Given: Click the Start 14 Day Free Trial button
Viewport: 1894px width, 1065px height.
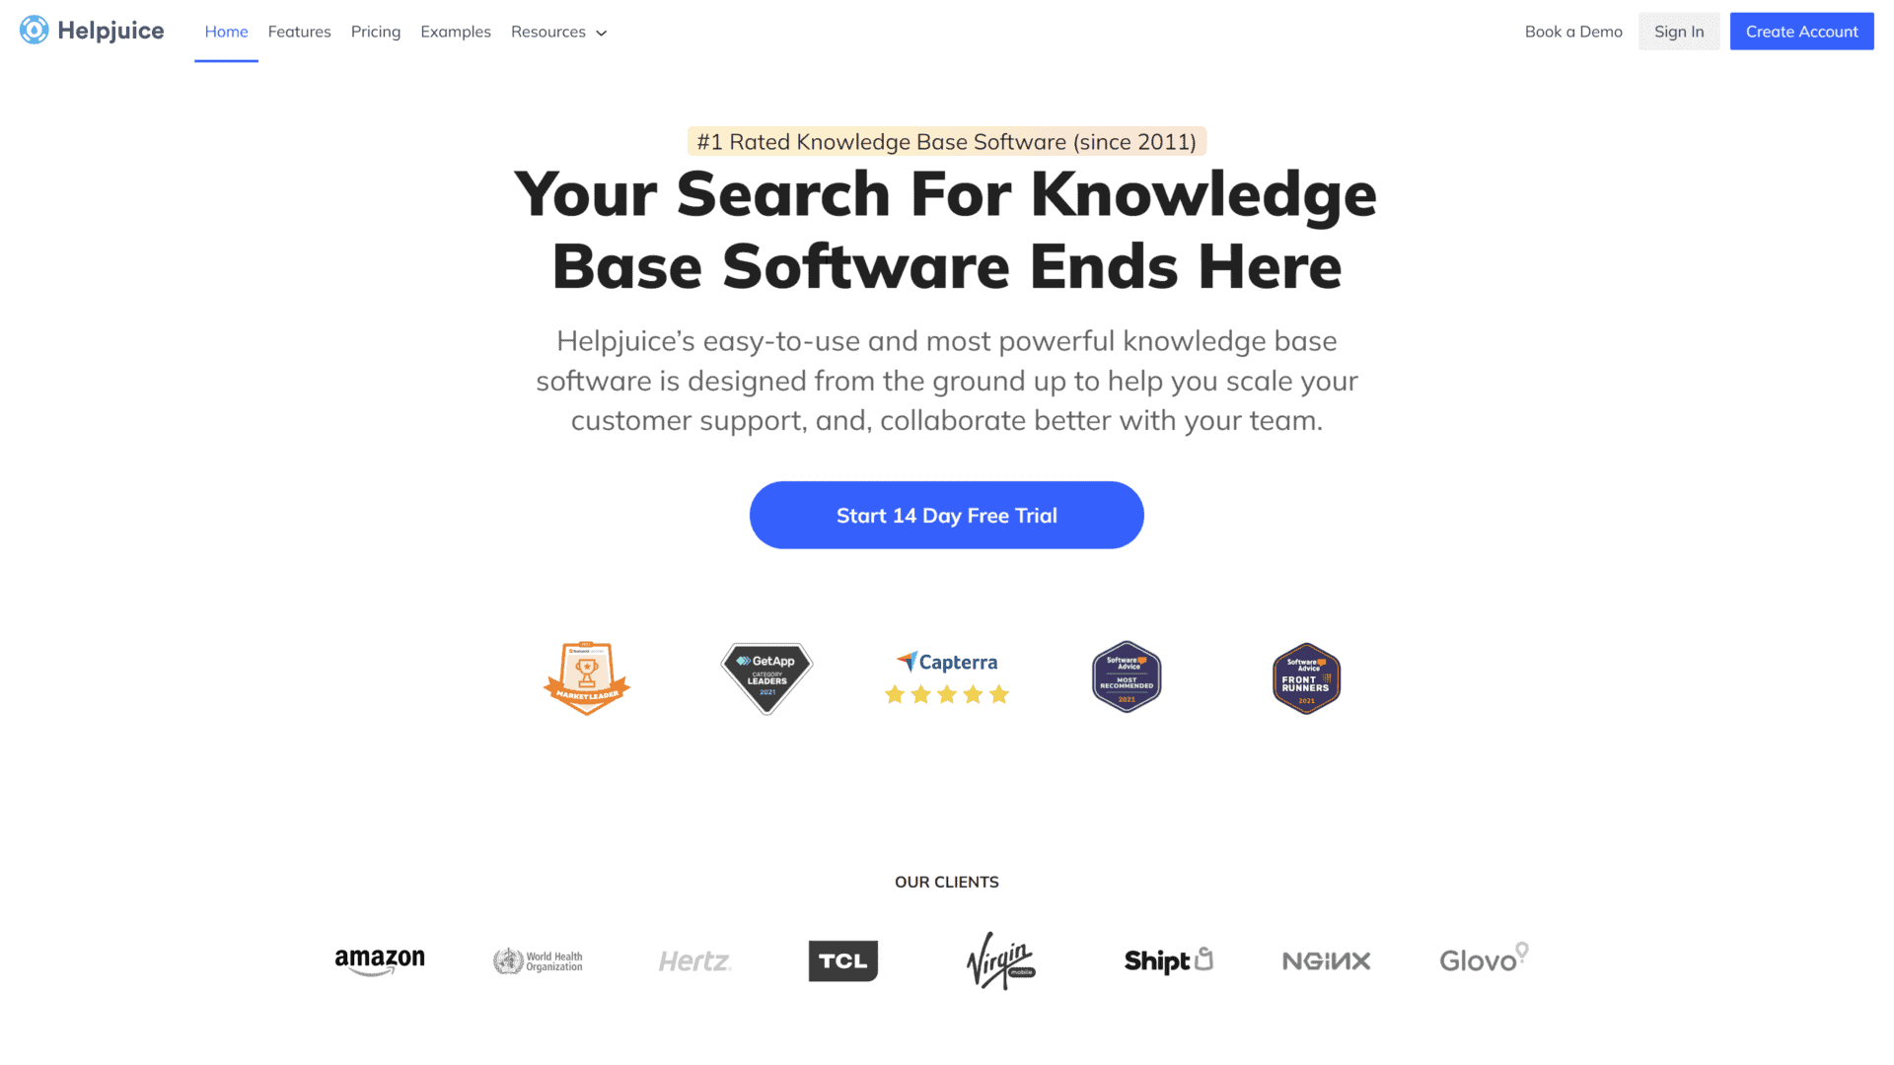Looking at the screenshot, I should click(x=946, y=515).
